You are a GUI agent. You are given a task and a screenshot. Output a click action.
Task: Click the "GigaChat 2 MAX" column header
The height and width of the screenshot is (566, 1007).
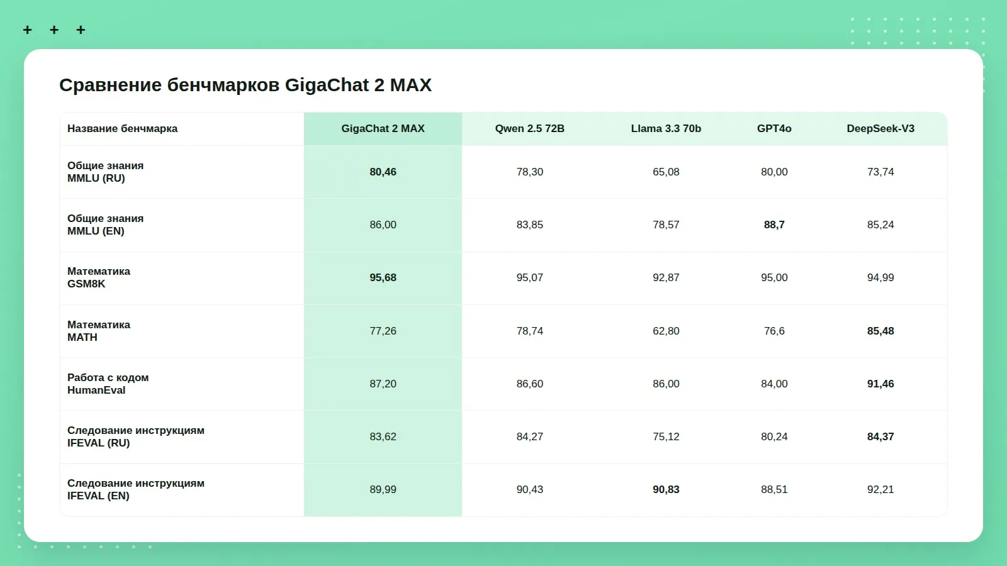click(x=383, y=128)
